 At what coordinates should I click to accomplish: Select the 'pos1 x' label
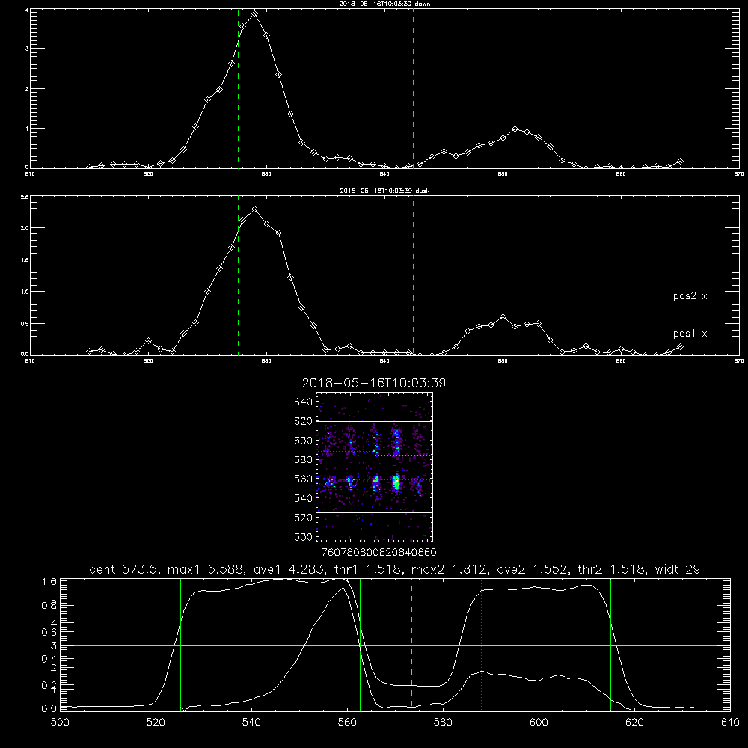pyautogui.click(x=690, y=334)
